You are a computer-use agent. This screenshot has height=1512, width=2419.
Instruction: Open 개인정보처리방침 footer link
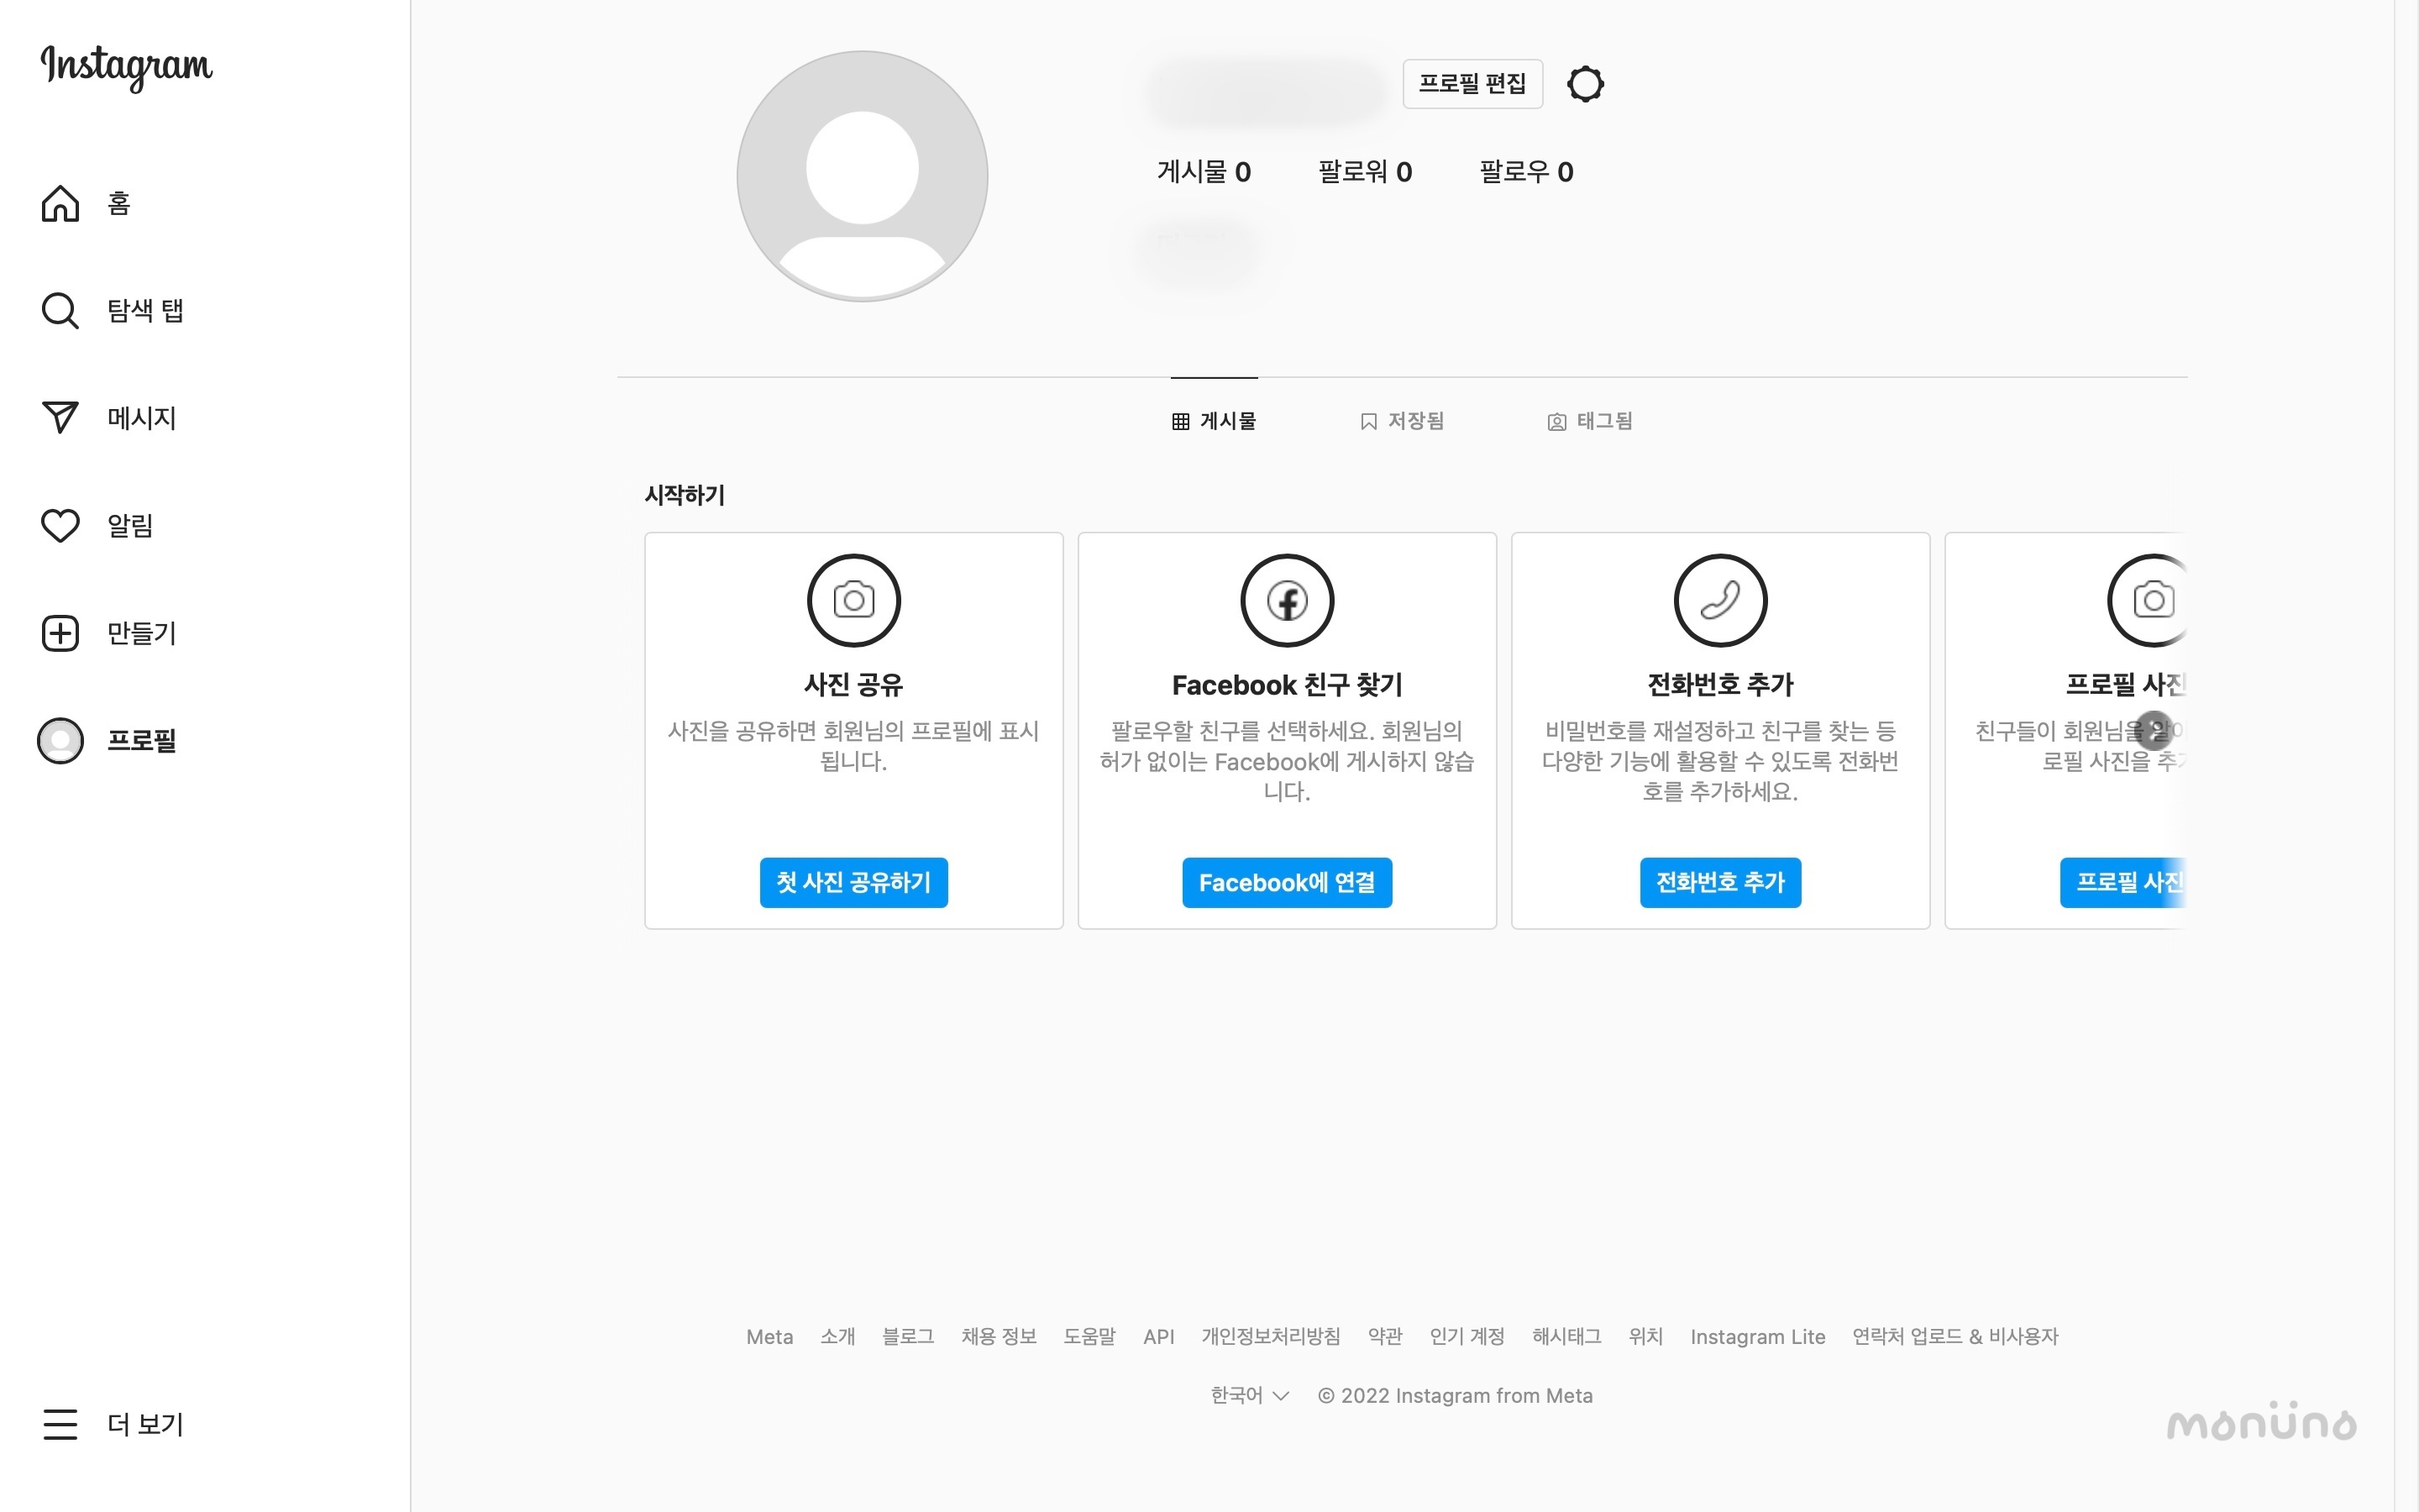pyautogui.click(x=1271, y=1337)
